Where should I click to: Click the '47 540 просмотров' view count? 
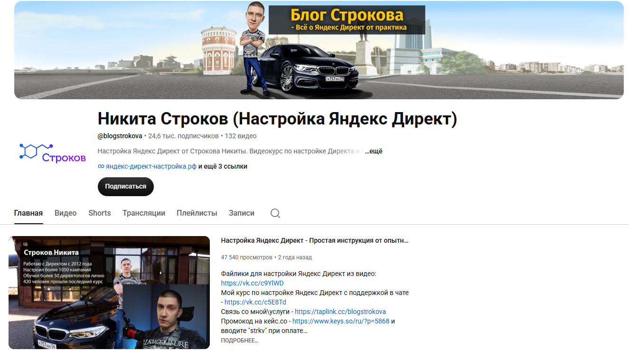(x=247, y=257)
